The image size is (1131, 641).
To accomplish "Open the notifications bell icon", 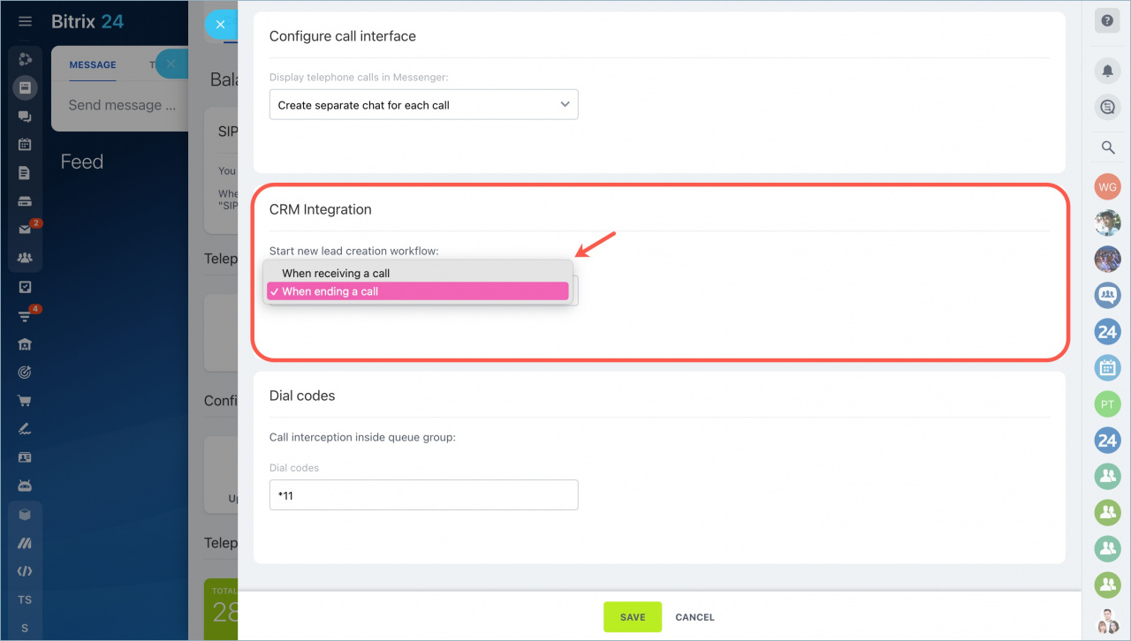I will (1107, 71).
